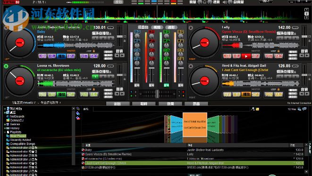This screenshot has width=312, height=176.
Task: Click the red play button on Lolly deck
Action: click(246, 56)
